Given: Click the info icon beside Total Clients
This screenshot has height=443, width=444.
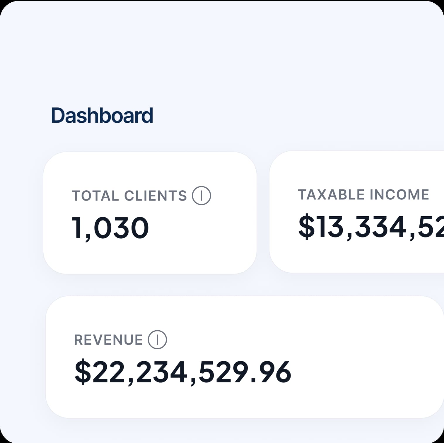Looking at the screenshot, I should tap(201, 196).
